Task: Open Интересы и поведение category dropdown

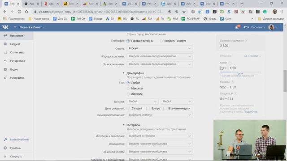Action: coord(160,136)
